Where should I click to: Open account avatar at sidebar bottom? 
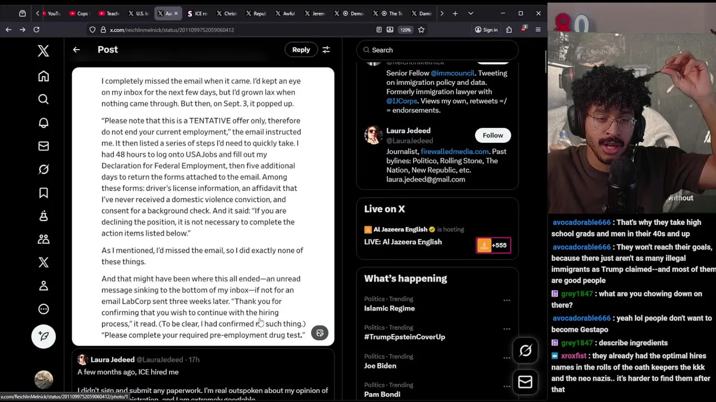tap(44, 380)
